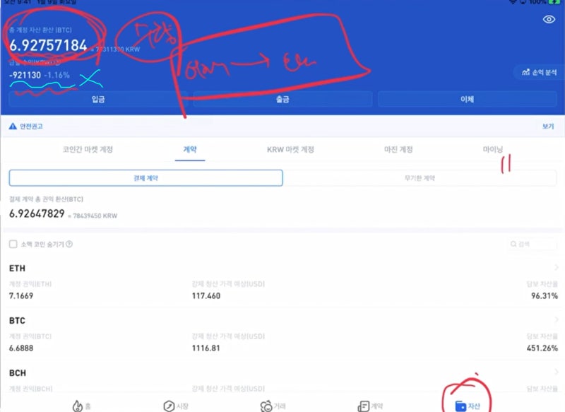Click the help icon beside 소액 코인 숨기기
The image size is (565, 412).
69,244
